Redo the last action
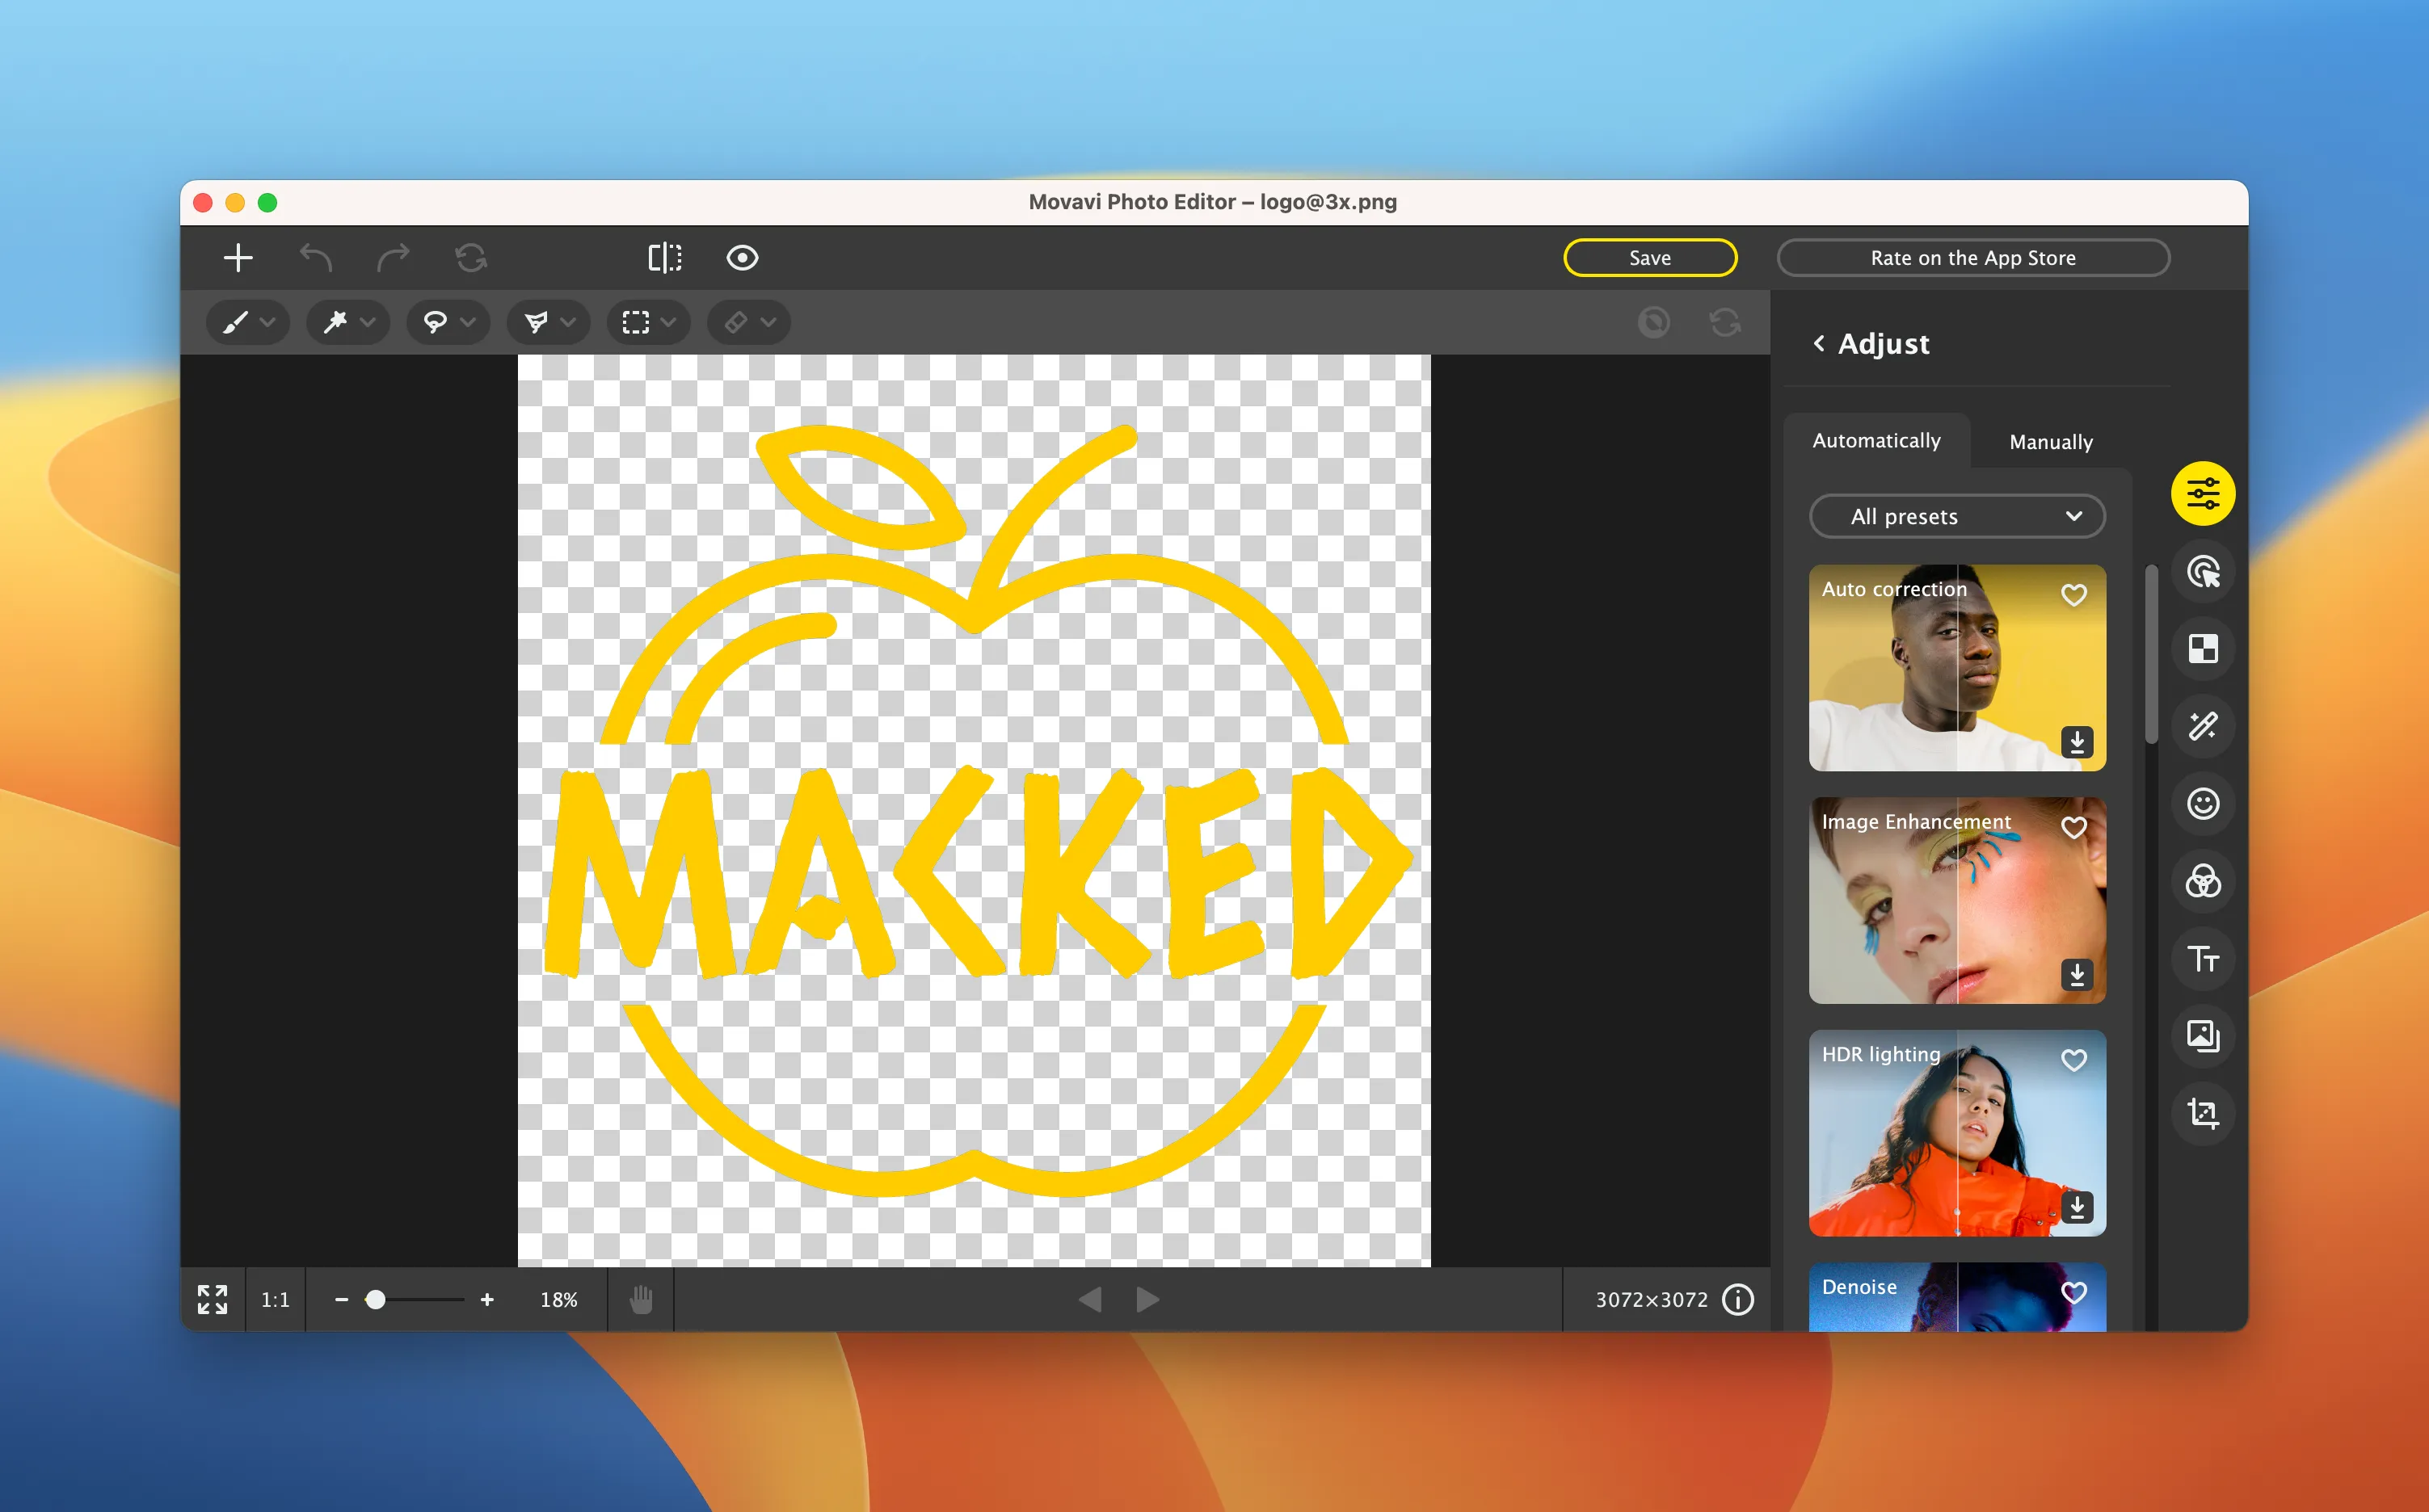Image resolution: width=2429 pixels, height=1512 pixels. point(394,258)
